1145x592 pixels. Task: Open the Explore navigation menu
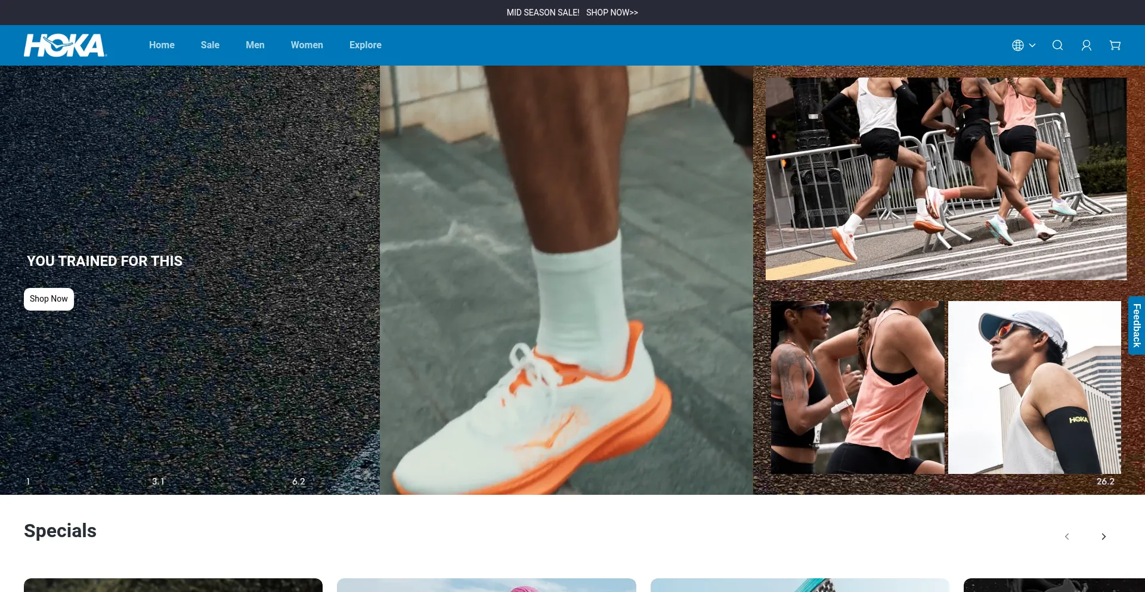point(365,45)
